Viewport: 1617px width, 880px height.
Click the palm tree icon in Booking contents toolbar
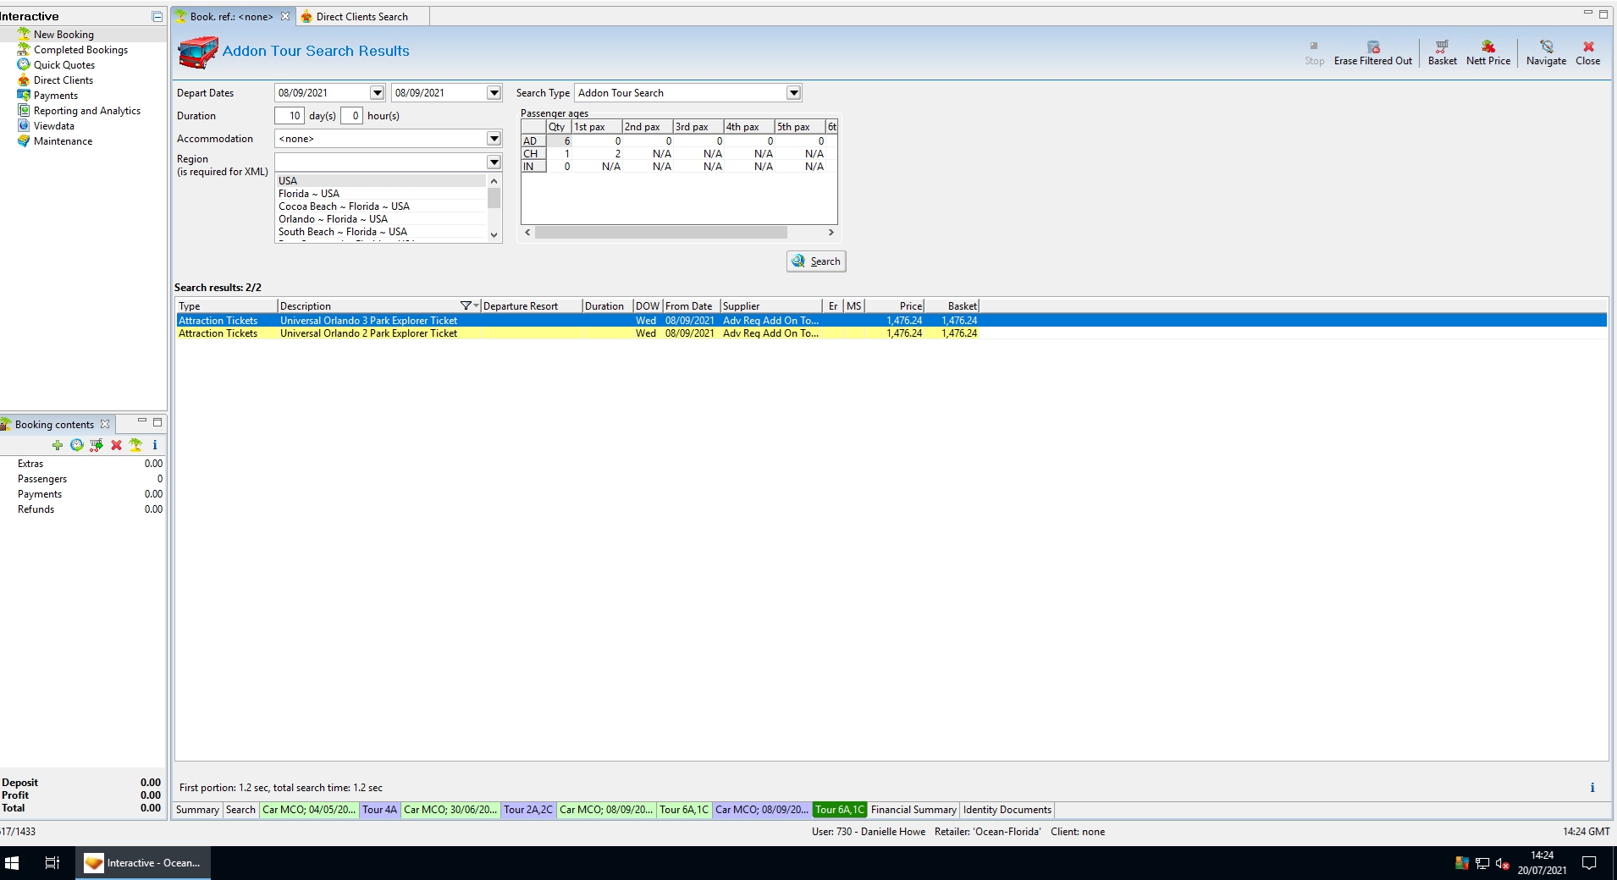[135, 445]
